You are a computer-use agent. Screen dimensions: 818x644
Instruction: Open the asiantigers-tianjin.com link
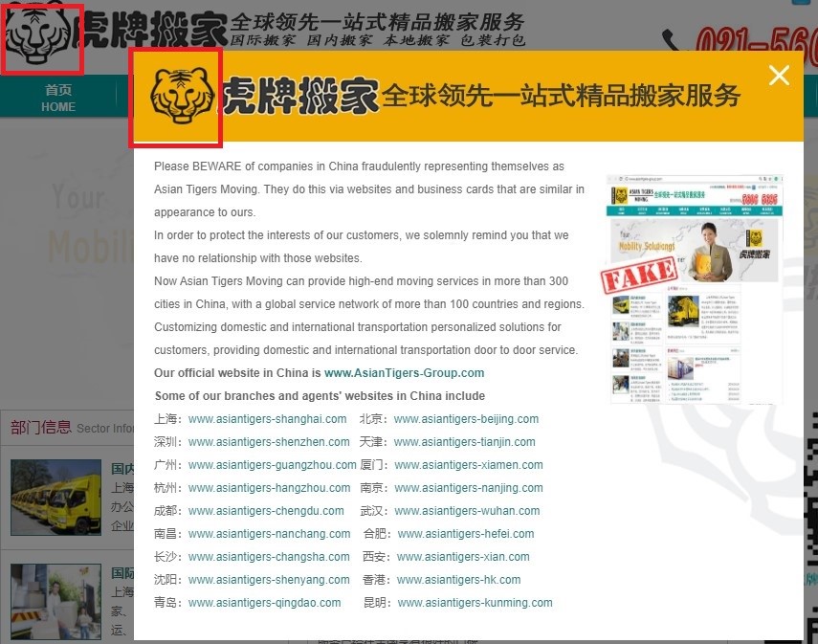(464, 442)
